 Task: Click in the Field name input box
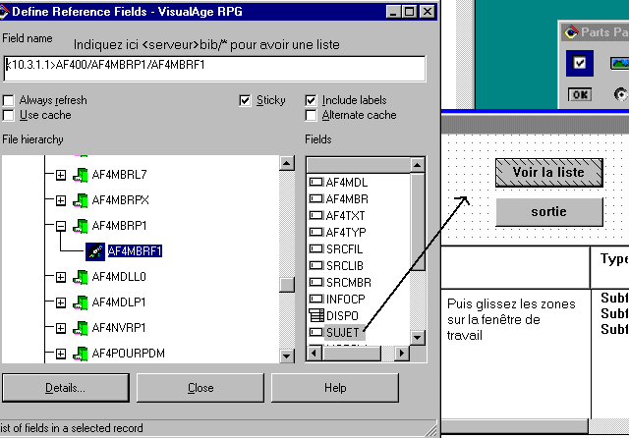(214, 67)
